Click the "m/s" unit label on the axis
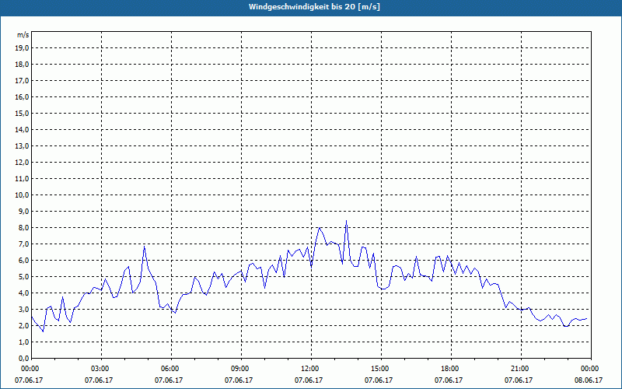This screenshot has height=389, width=622. pos(23,35)
